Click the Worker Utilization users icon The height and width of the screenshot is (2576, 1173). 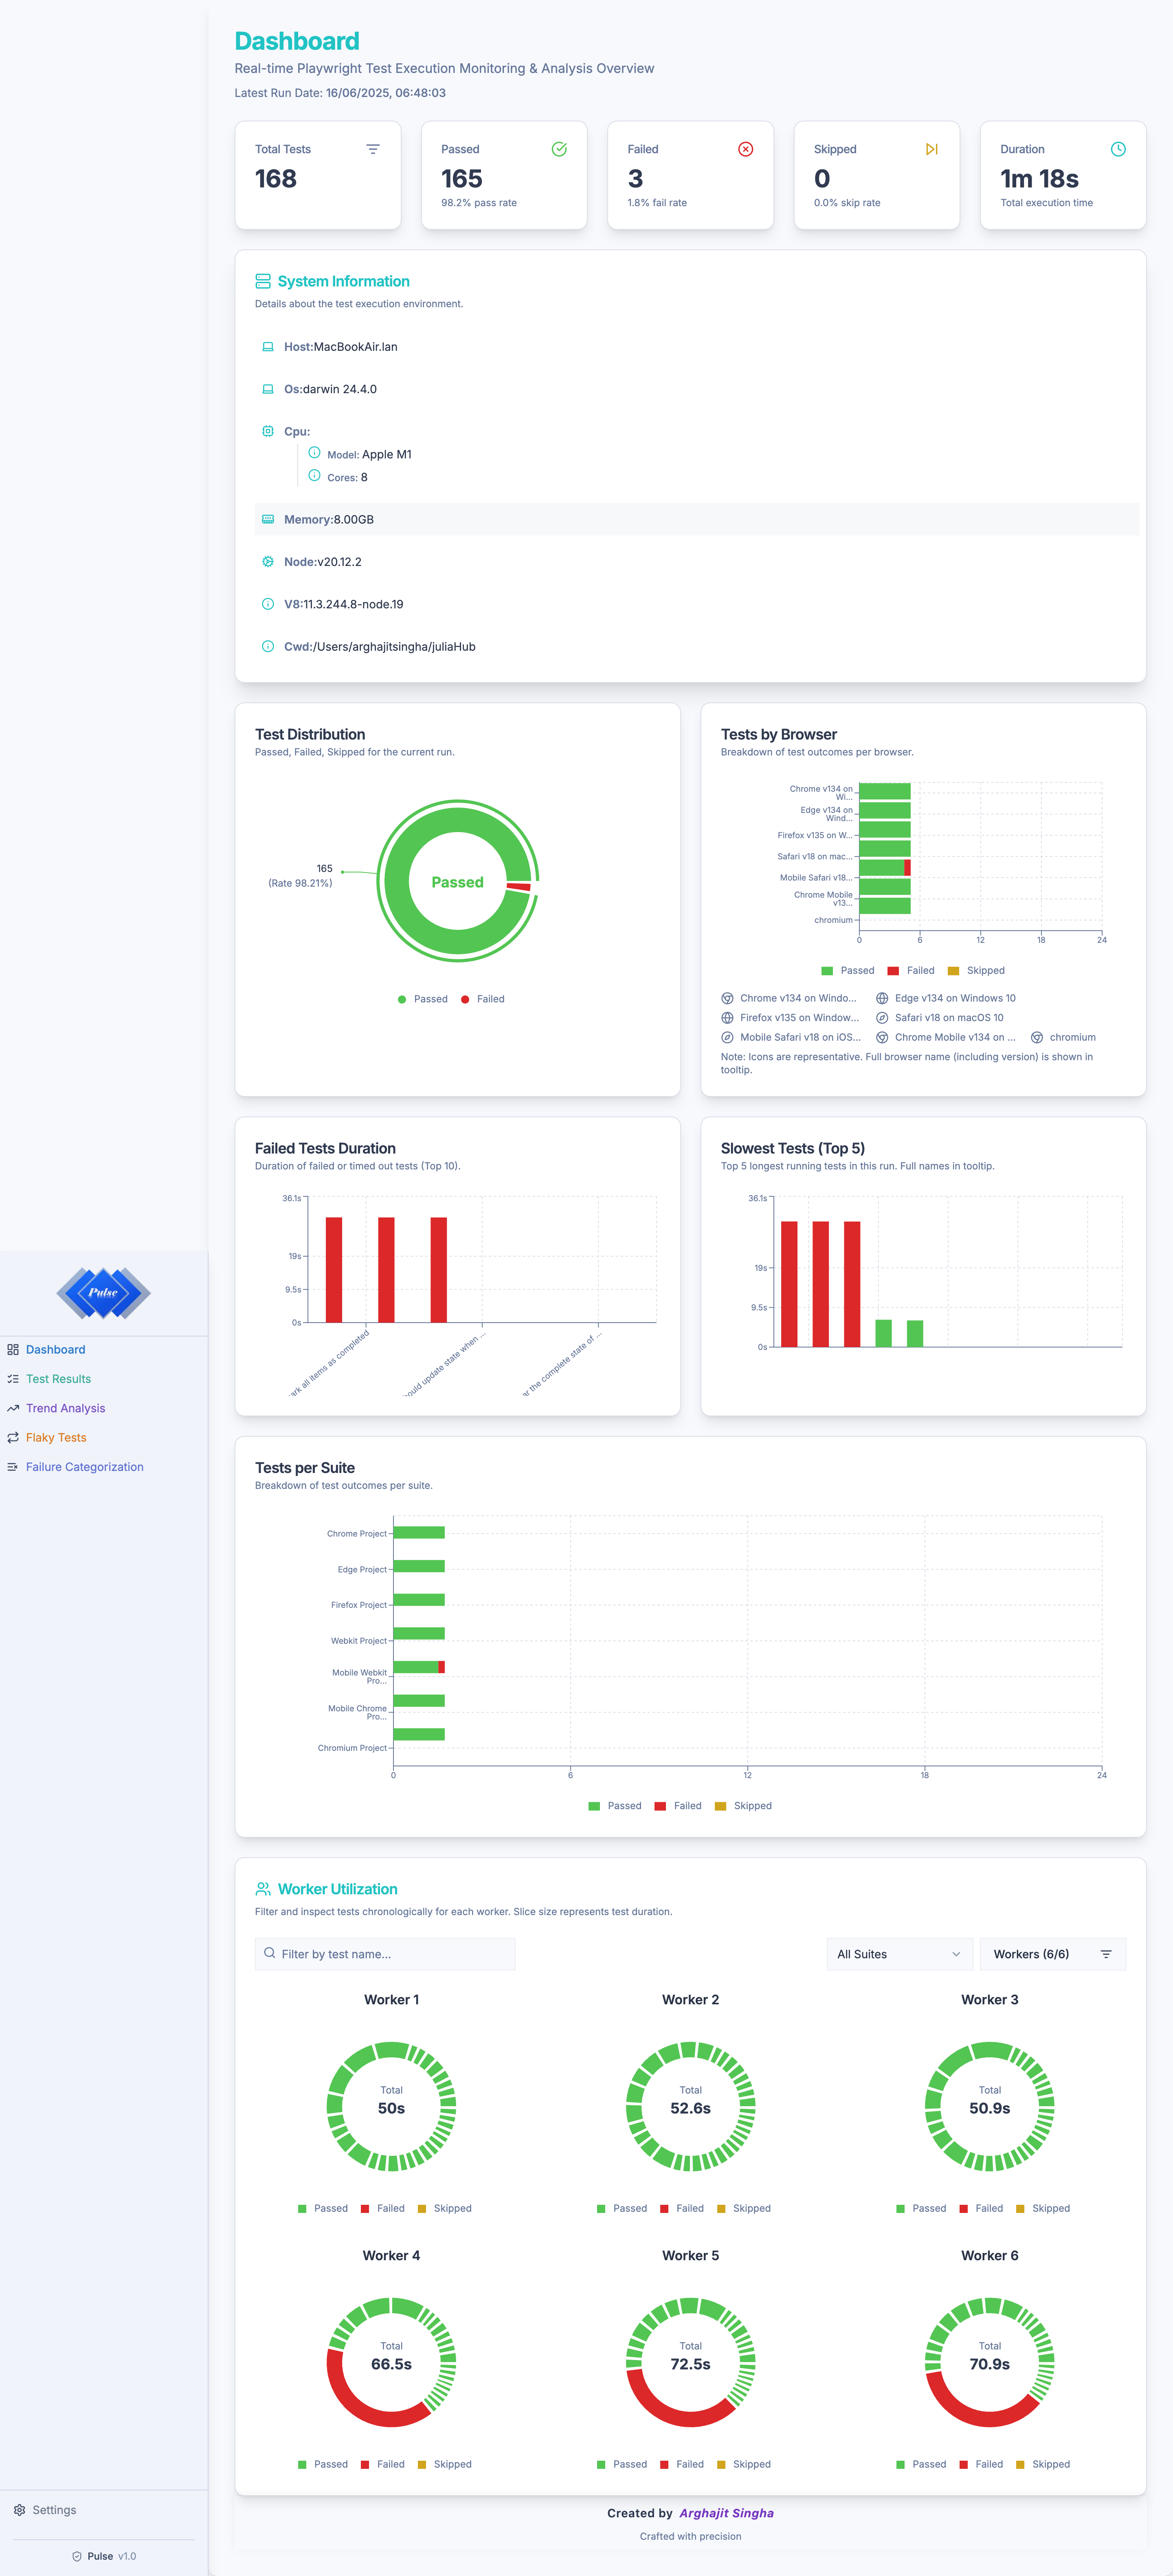pos(263,1888)
